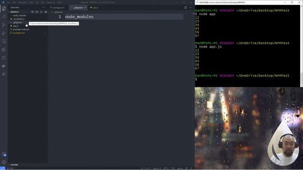Collapse all folders in Explorer
Viewport: 303px width, 170px height.
[46, 12]
